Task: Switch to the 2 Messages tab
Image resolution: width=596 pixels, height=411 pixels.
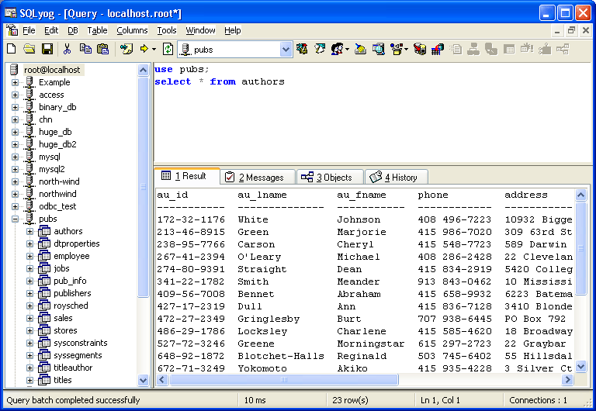Action: tap(258, 178)
